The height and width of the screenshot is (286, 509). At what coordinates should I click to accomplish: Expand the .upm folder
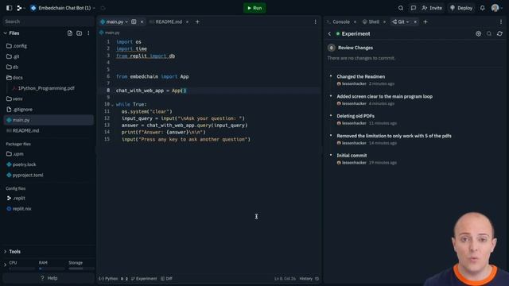click(x=49, y=154)
